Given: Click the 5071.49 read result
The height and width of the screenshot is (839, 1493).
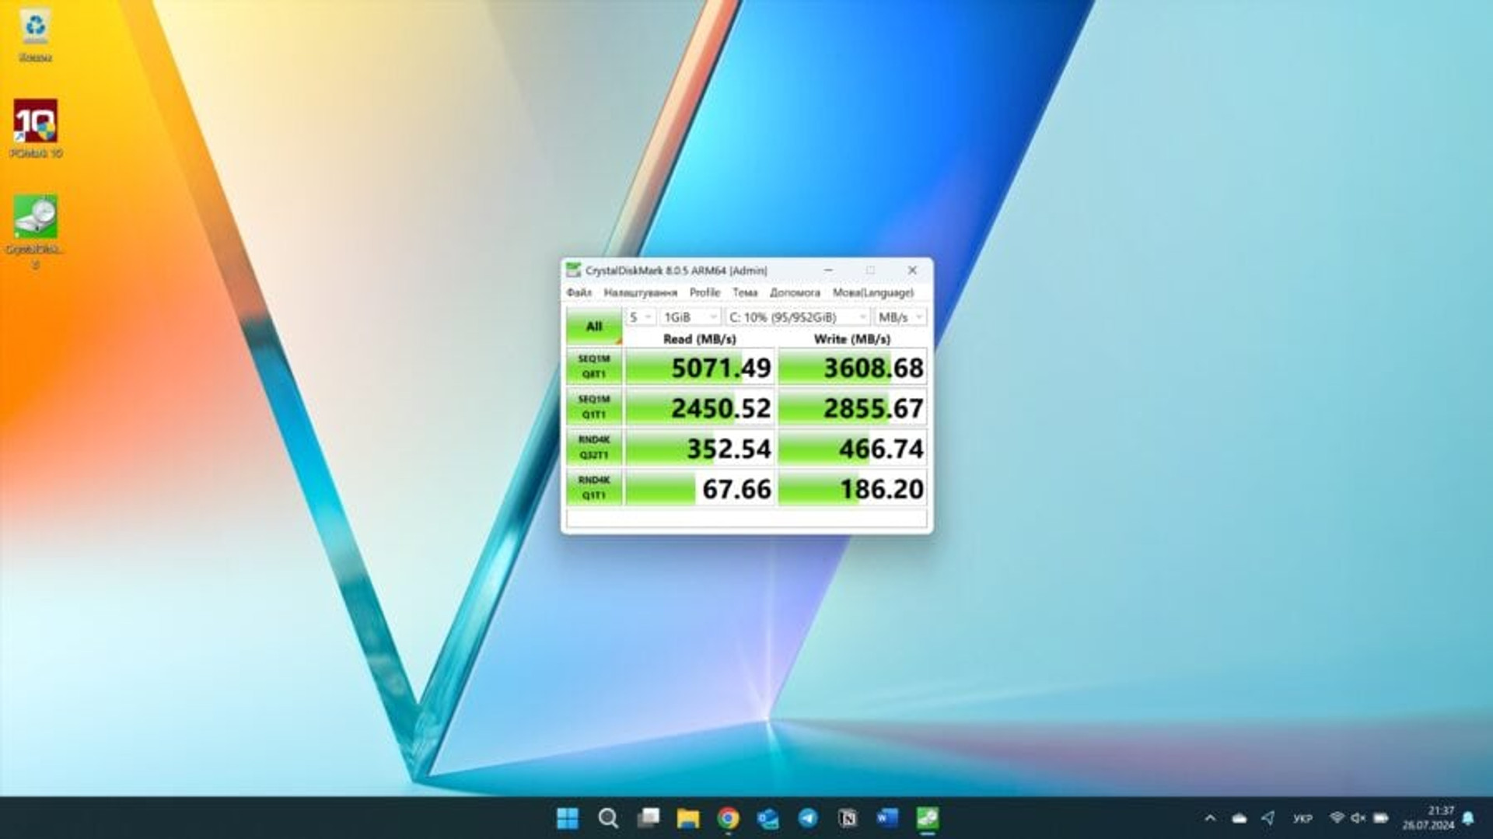Looking at the screenshot, I should (x=700, y=367).
